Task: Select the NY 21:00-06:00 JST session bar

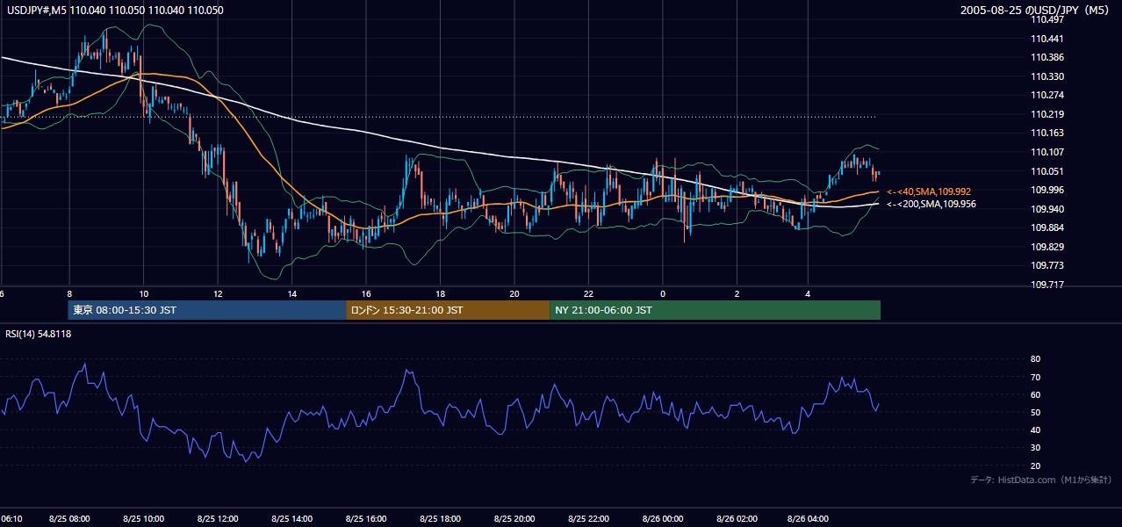Action: (715, 310)
